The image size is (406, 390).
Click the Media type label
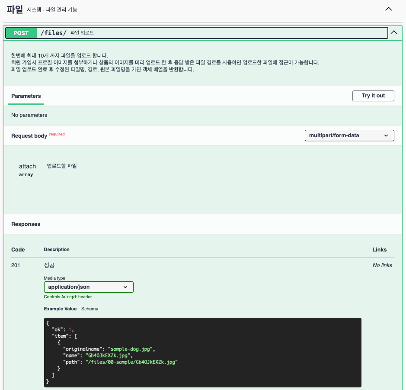(x=54, y=278)
